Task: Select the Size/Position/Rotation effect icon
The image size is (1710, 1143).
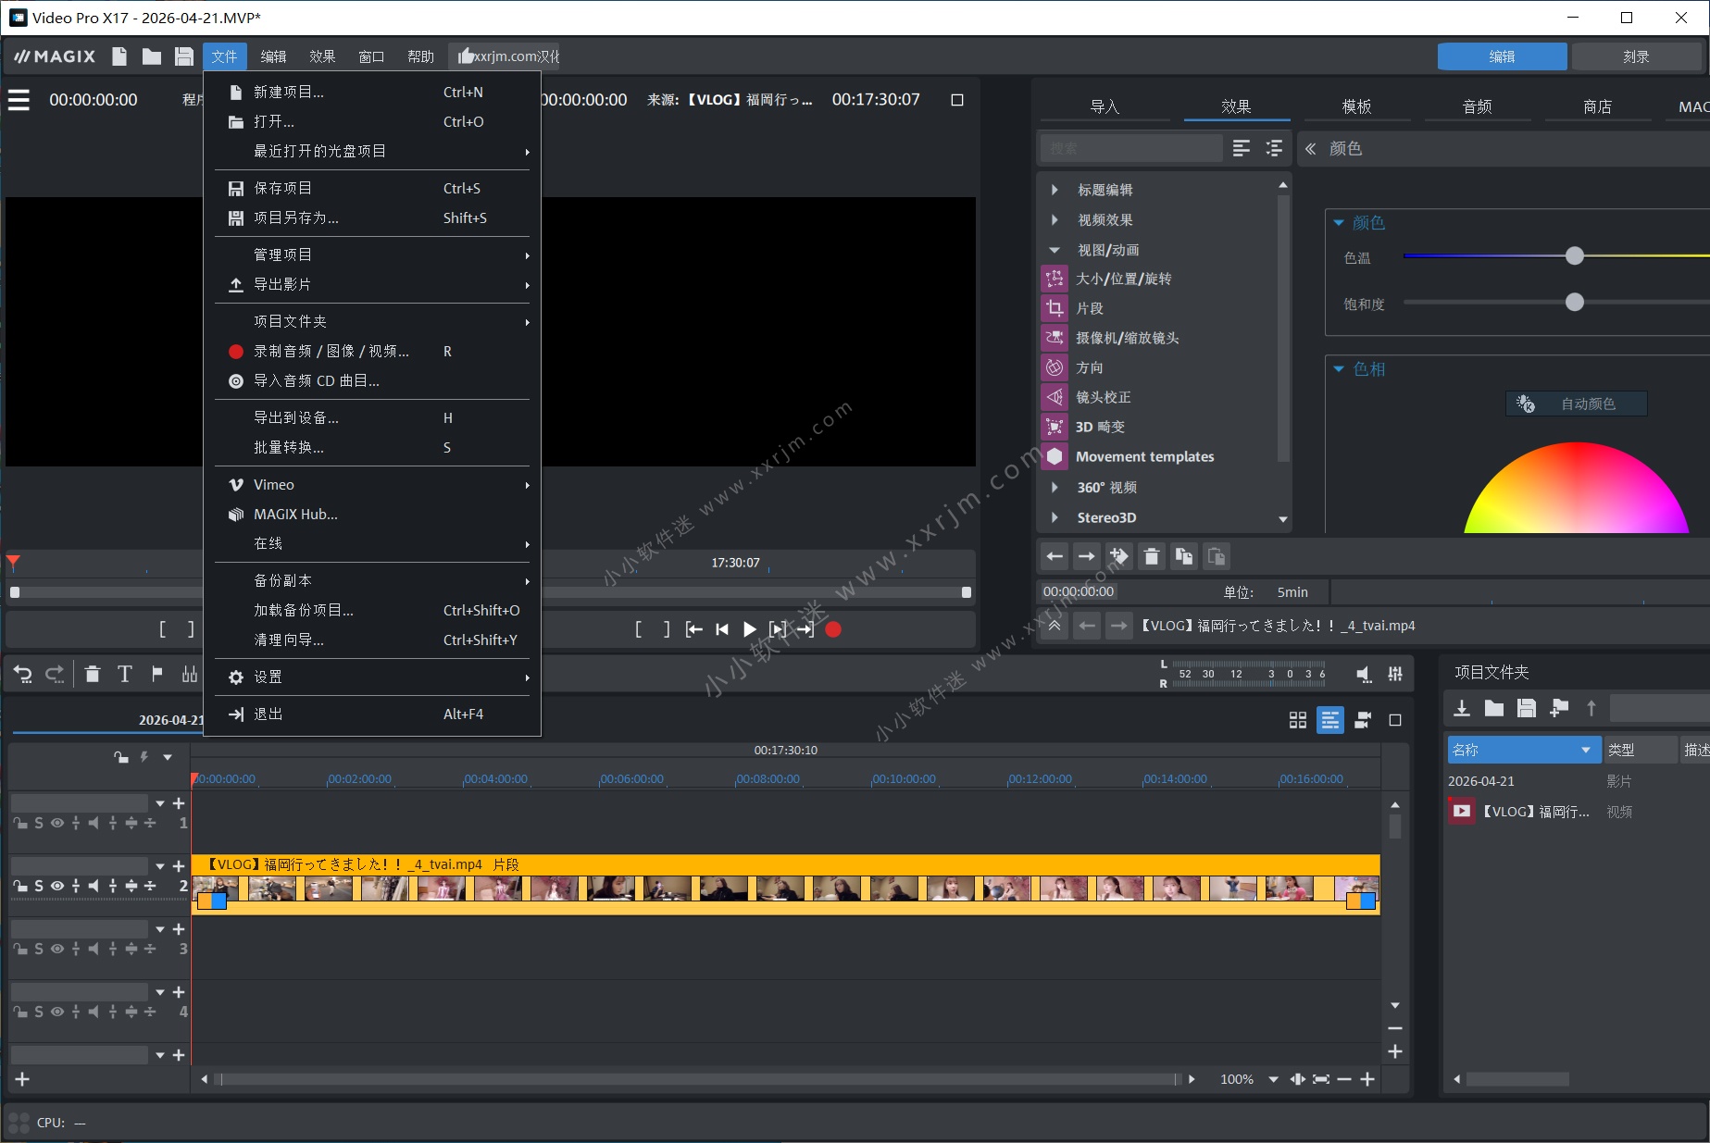Action: [x=1055, y=279]
